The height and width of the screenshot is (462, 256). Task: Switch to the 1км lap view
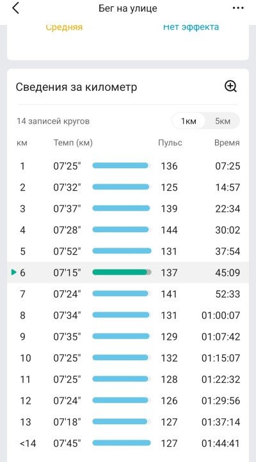click(189, 121)
